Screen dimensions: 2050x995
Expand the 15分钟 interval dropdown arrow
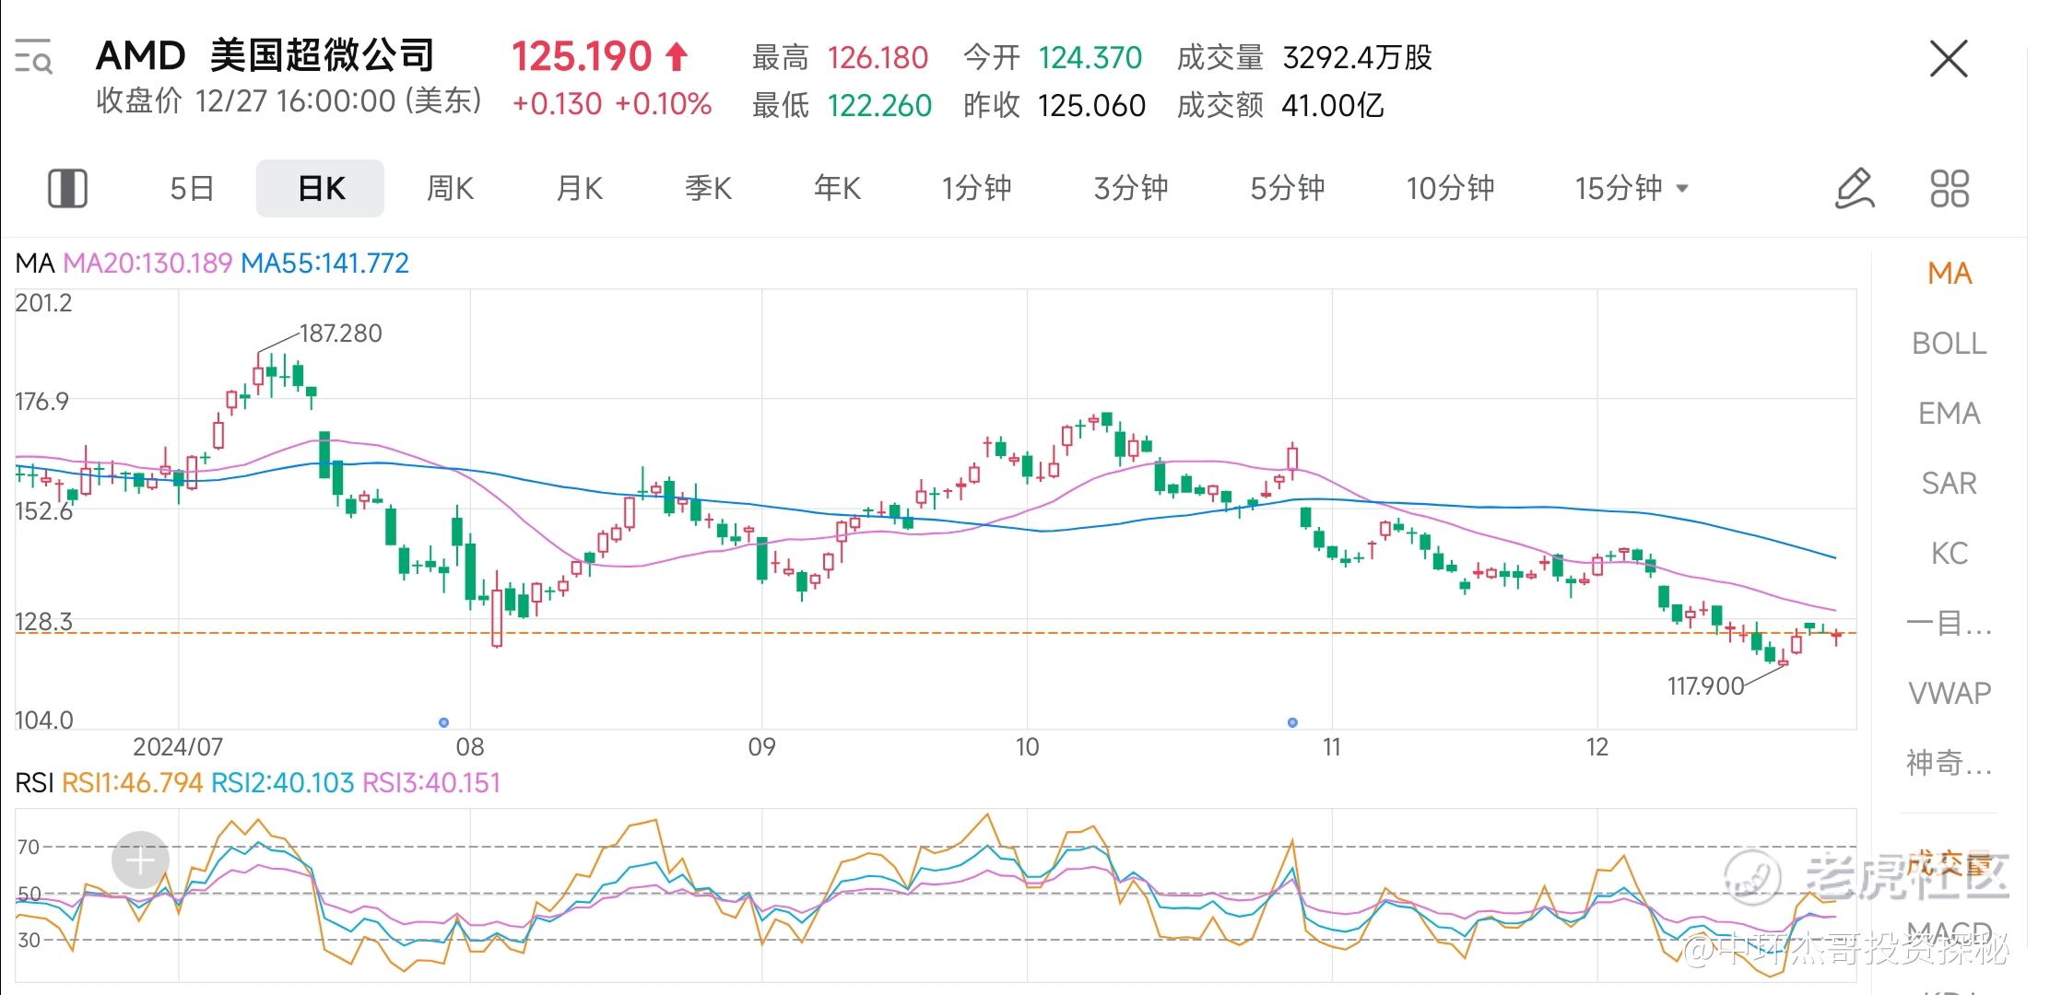point(1682,189)
